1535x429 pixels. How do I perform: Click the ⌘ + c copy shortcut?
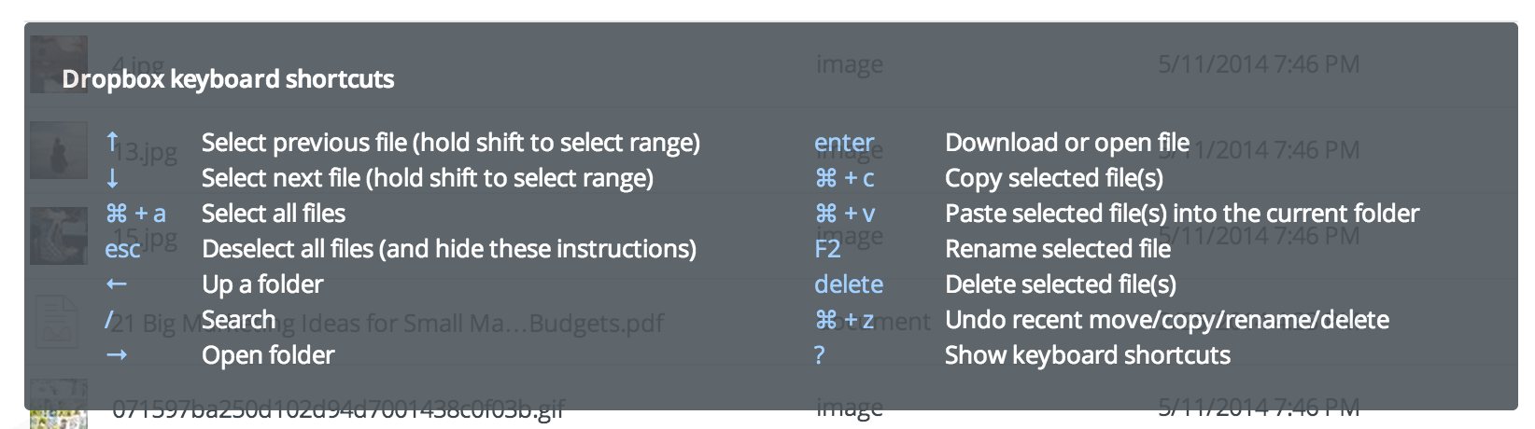(845, 178)
